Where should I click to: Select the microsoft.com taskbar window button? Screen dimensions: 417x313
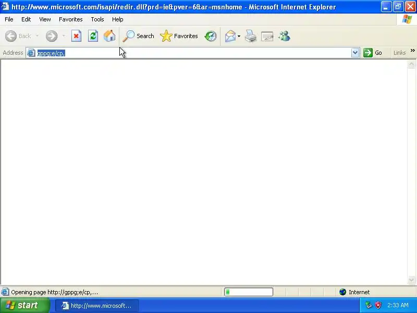[97, 306]
